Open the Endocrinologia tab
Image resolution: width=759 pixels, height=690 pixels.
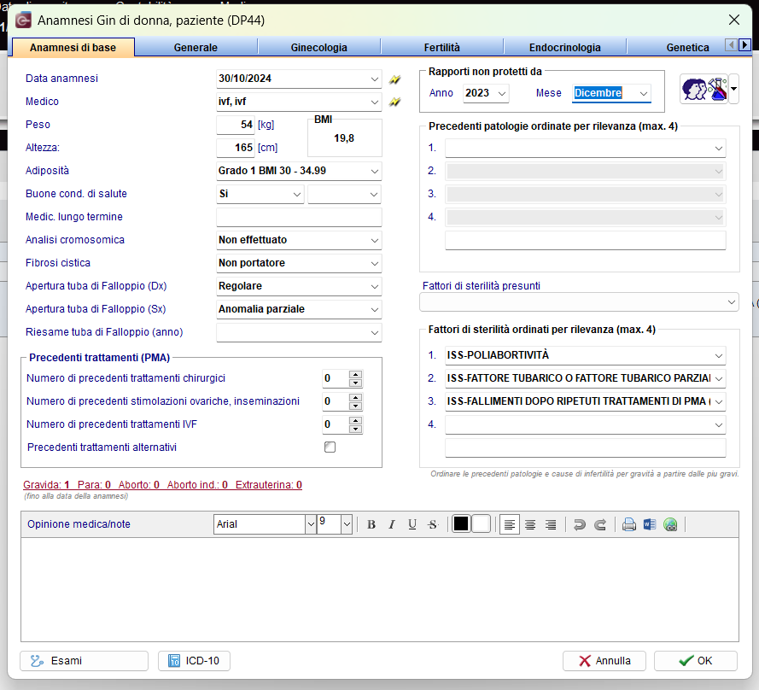pos(565,48)
